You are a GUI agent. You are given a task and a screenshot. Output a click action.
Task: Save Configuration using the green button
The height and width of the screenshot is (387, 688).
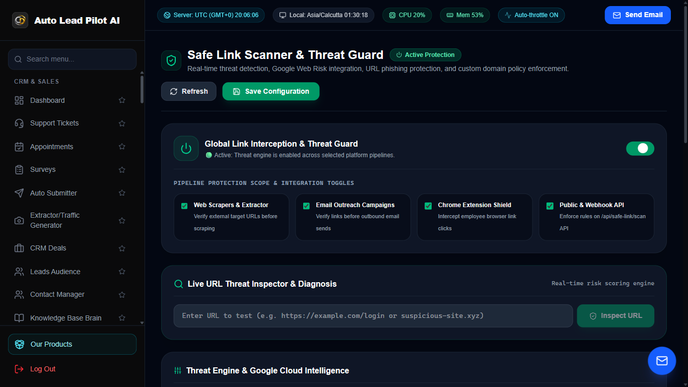pyautogui.click(x=271, y=91)
